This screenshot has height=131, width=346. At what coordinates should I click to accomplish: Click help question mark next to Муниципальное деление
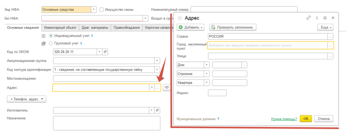click(218, 119)
